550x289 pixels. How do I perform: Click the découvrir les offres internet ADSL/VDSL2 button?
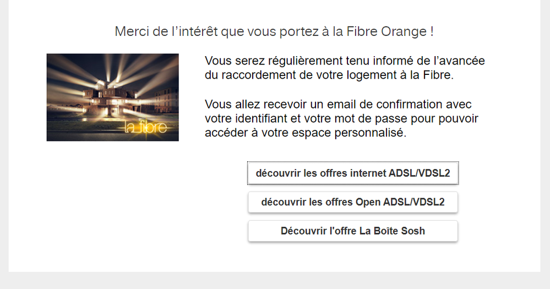[353, 173]
